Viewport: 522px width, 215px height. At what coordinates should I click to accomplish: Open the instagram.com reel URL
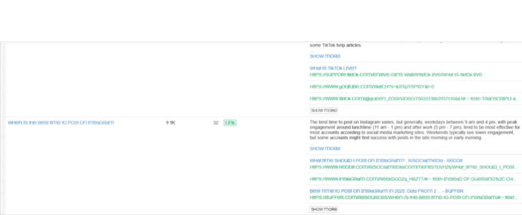(414, 179)
